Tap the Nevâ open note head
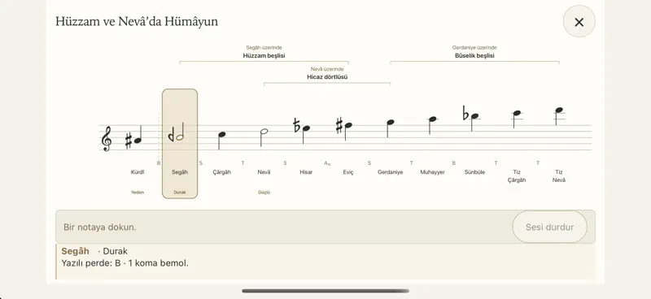The image size is (651, 299). (264, 132)
